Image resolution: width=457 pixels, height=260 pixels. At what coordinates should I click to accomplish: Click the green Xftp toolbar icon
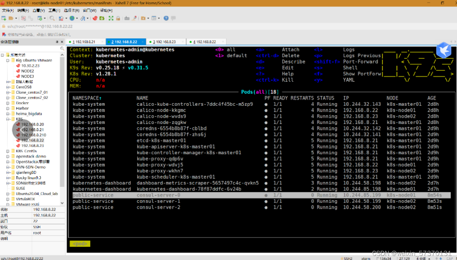coord(102,18)
